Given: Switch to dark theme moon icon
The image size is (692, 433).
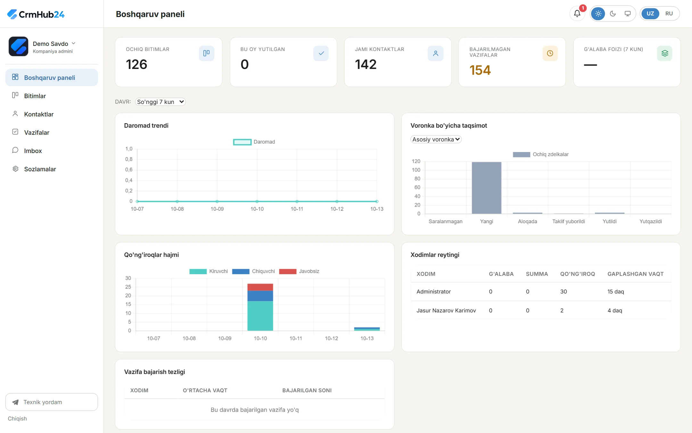Looking at the screenshot, I should [x=613, y=13].
